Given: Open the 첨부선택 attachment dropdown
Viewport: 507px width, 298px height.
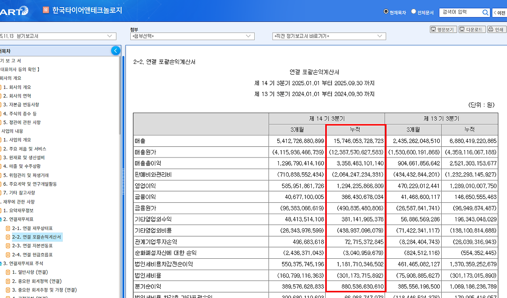Looking at the screenshot, I should pos(192,36).
